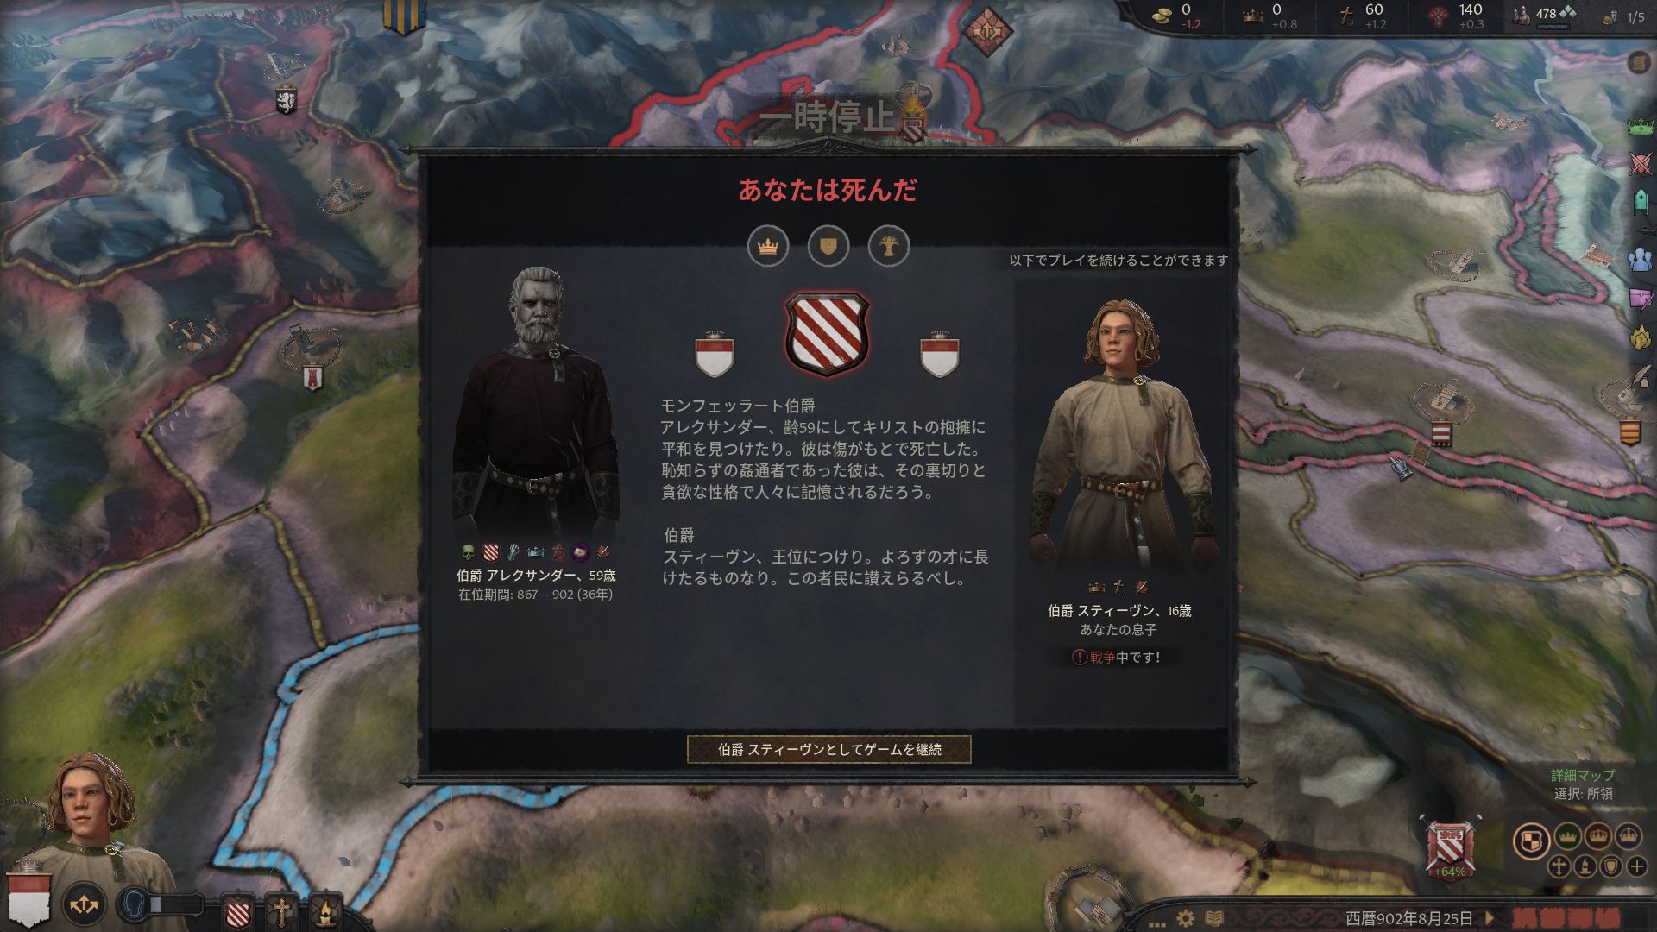Open the Intrigue letter icon in sidebar
The image size is (1657, 932).
1640,298
